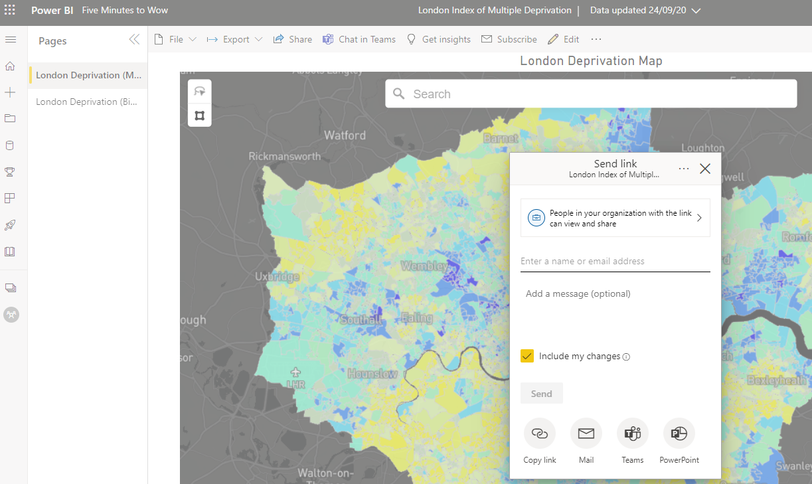Open the Browse folder icon in sidebar
The image size is (812, 484).
pyautogui.click(x=10, y=119)
